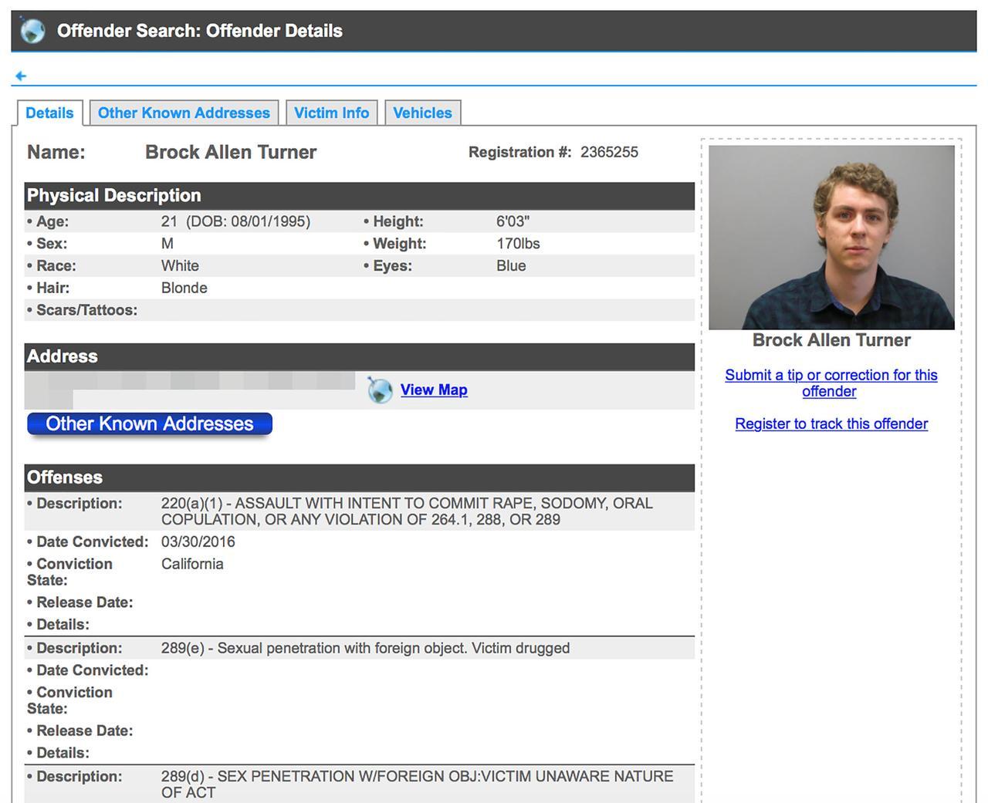Click the Address section header

coord(359,356)
